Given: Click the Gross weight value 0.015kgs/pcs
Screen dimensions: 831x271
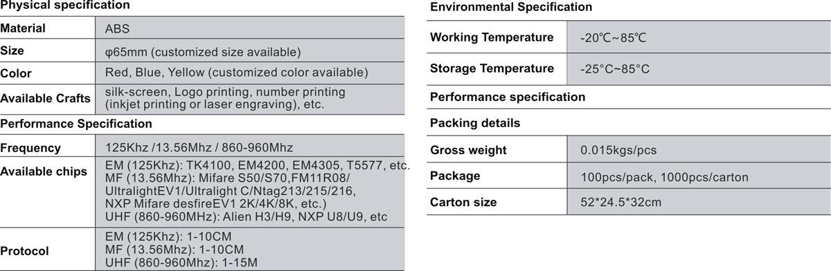Looking at the screenshot, I should tap(618, 150).
